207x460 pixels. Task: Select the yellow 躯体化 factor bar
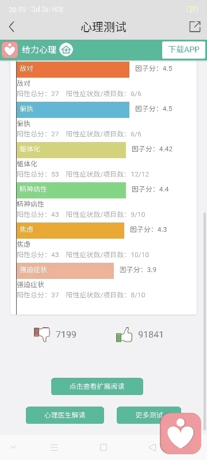[71, 150]
